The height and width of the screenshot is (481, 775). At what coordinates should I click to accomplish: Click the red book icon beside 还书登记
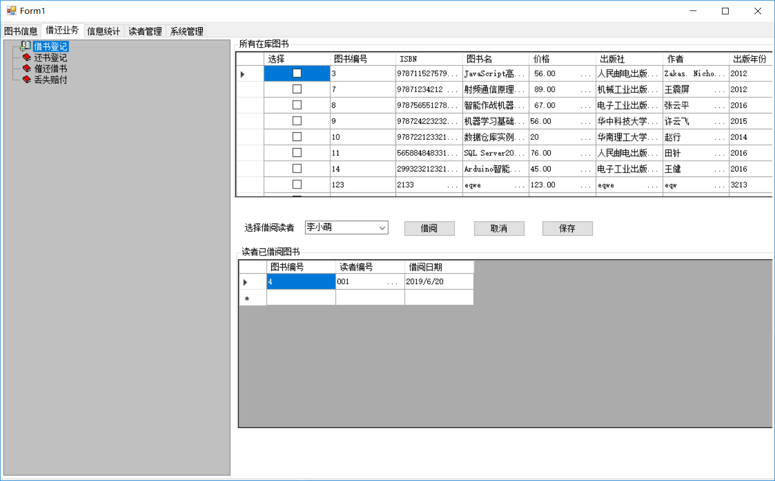coord(27,57)
